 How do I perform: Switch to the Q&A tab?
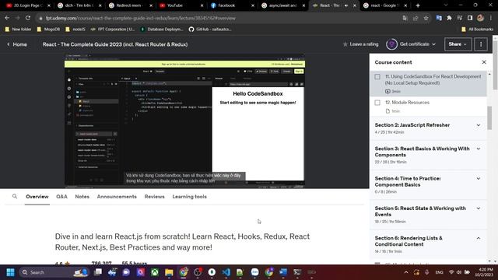coord(61,197)
